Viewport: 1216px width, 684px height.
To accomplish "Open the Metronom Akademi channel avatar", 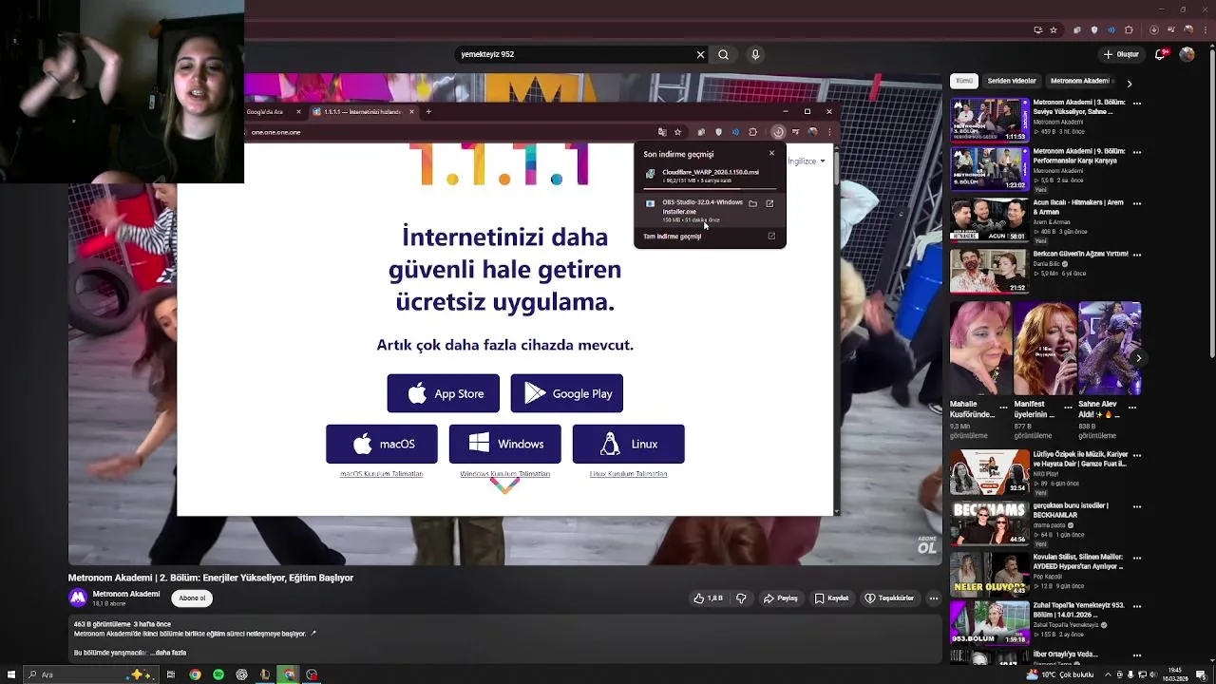I will (x=78, y=598).
